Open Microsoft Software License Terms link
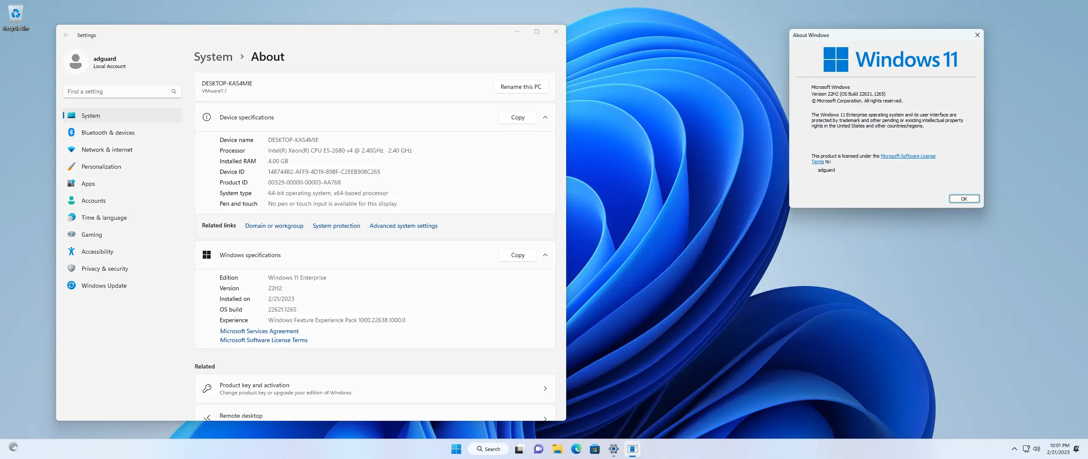1088x459 pixels. (264, 340)
